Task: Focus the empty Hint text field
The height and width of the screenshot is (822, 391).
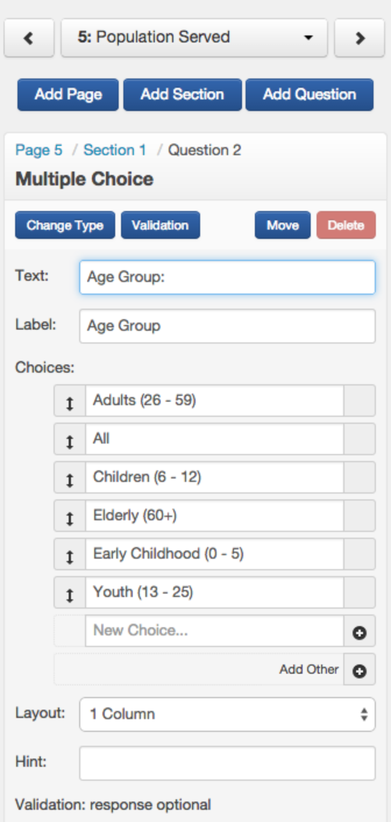Action: 227,763
